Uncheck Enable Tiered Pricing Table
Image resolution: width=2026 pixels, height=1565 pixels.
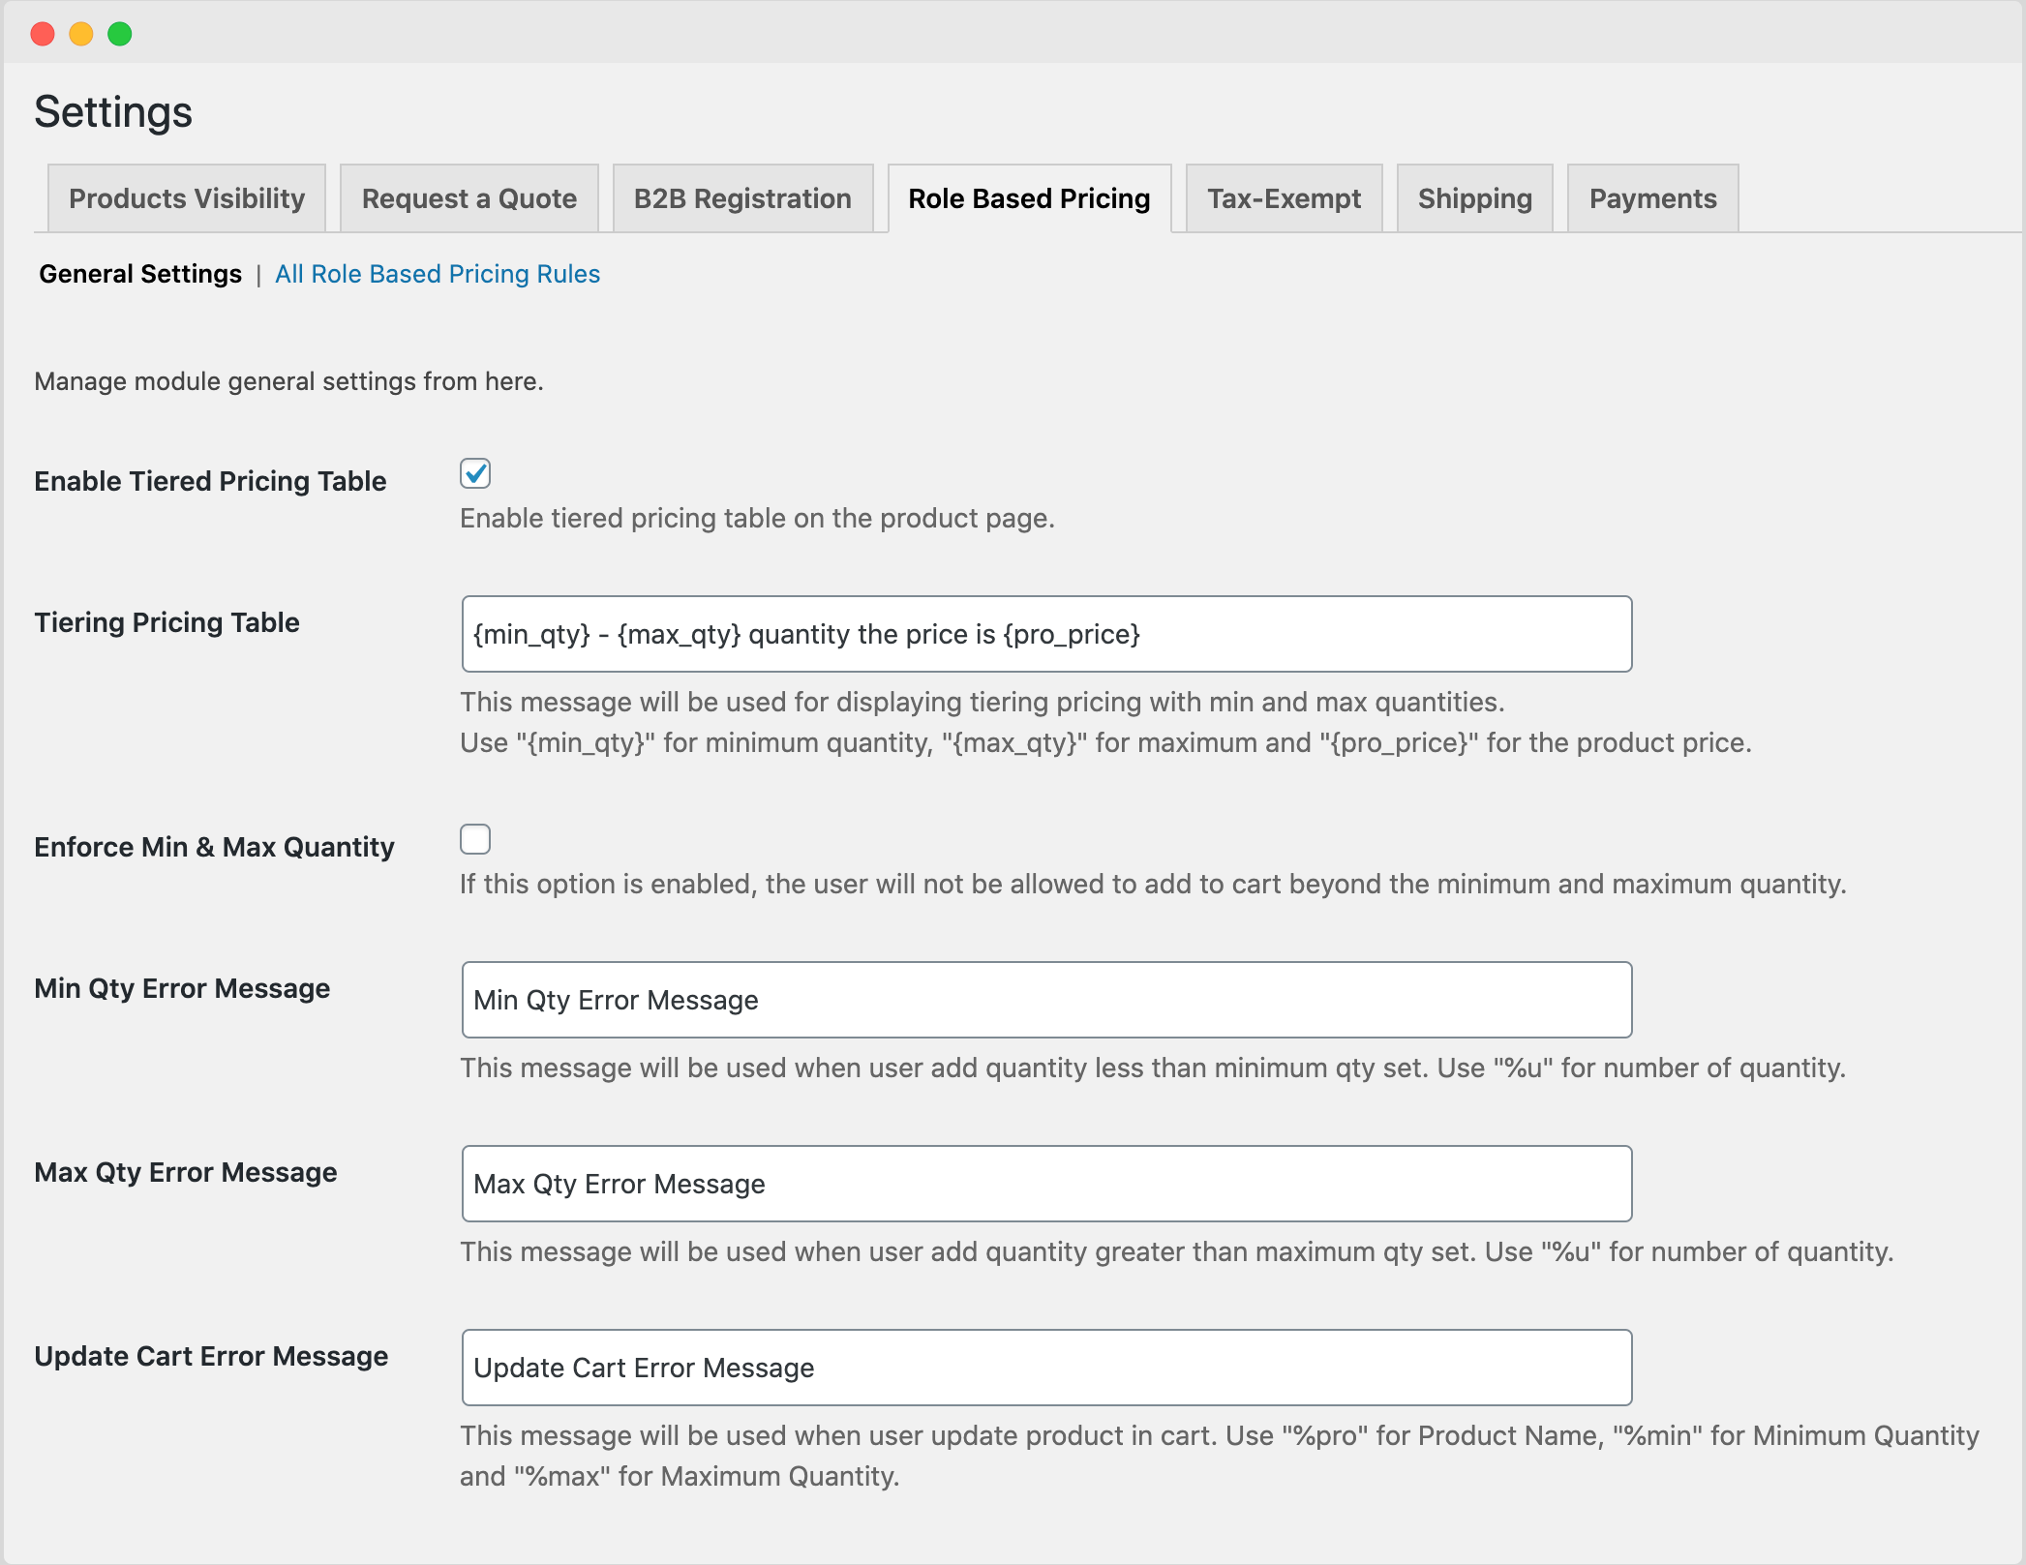pos(474,473)
